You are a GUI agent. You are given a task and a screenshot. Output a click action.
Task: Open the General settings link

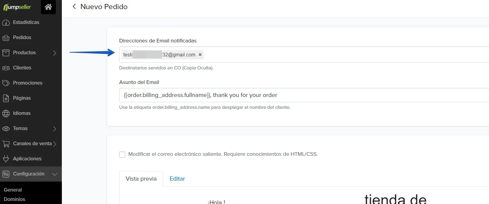(13, 190)
